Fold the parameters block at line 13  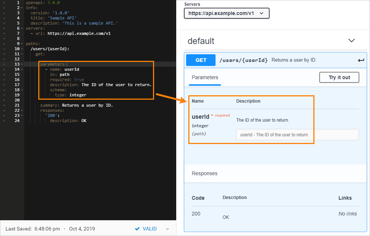point(22,64)
